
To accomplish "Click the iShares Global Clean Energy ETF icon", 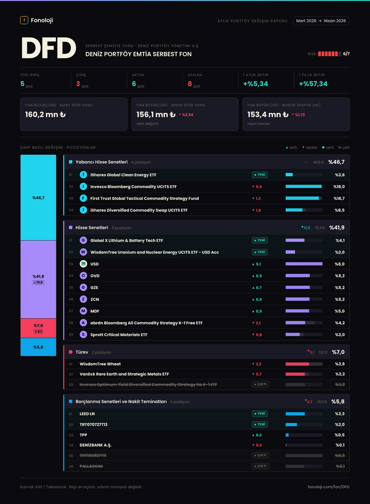I will coord(84,175).
